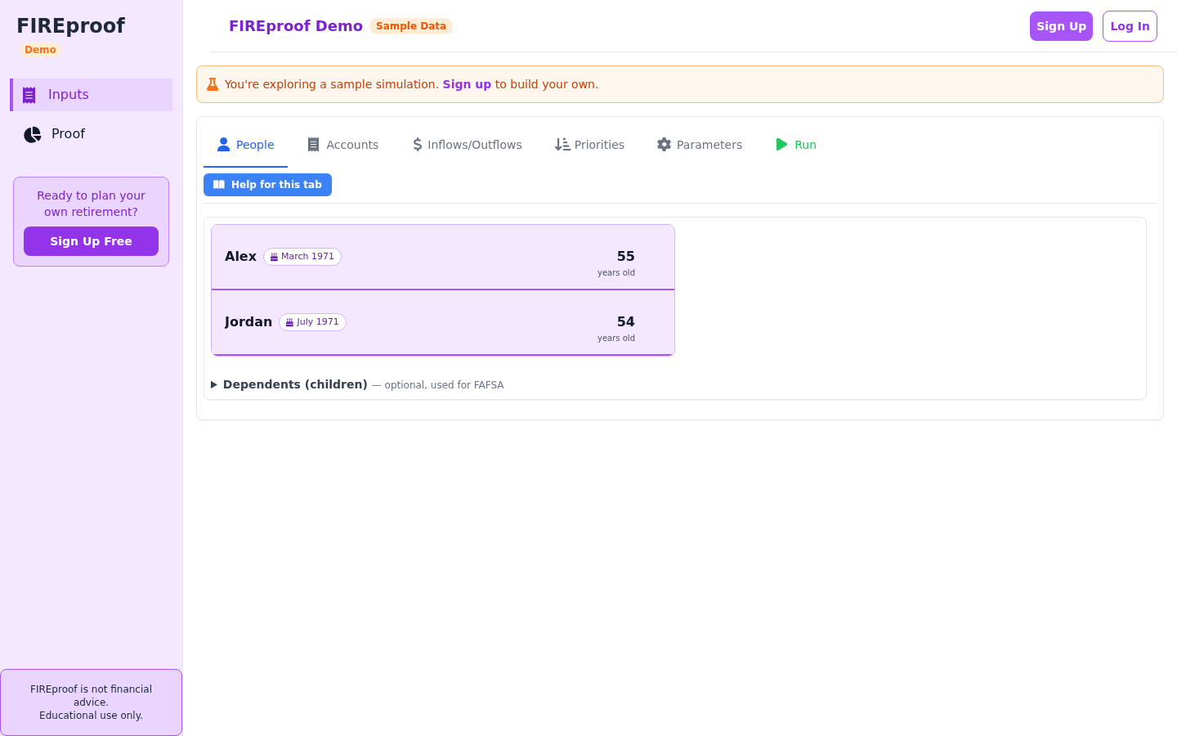Image resolution: width=1177 pixels, height=736 pixels.
Task: Click the Sign Up Free button
Action: [x=91, y=241]
